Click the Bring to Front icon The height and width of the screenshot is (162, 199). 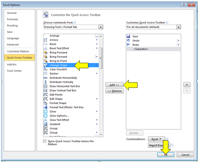(45, 61)
